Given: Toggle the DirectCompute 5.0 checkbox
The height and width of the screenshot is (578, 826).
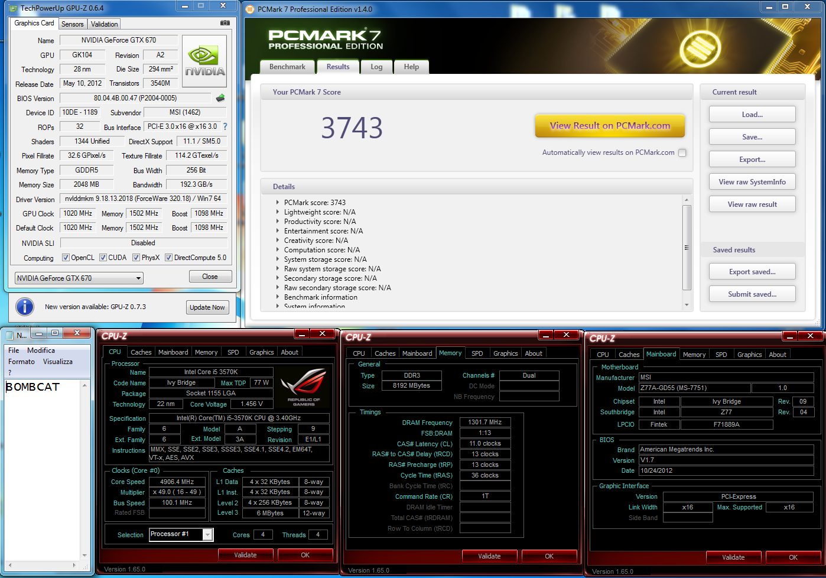Looking at the screenshot, I should 168,258.
